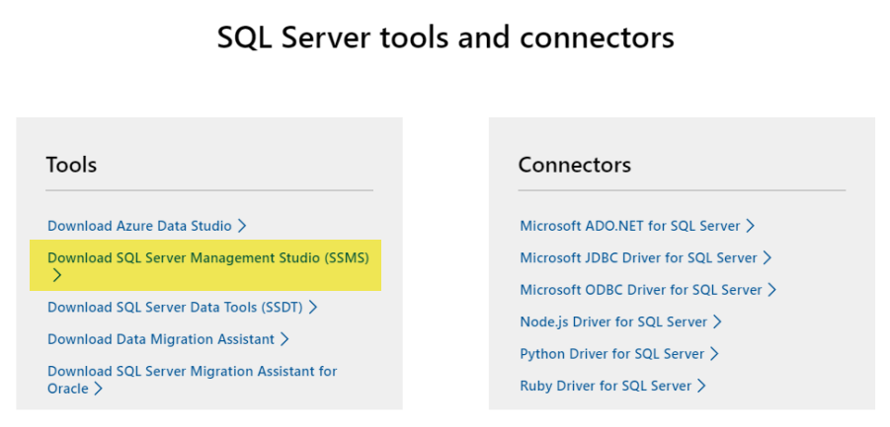890x427 pixels.
Task: Click chevron arrow after Oracle
Action: [x=98, y=390]
